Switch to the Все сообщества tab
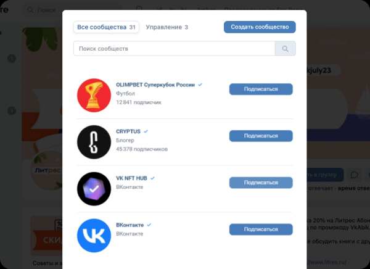This screenshot has width=370, height=269. (106, 27)
